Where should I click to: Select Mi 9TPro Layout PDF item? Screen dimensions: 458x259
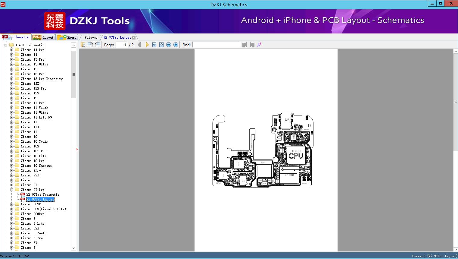40,199
